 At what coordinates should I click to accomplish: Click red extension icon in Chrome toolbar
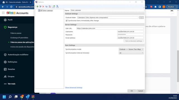coord(151,7)
